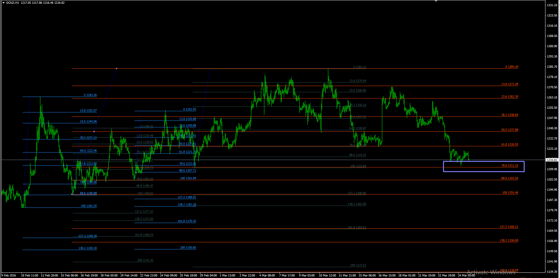
Task: Click the 10 Feb 11:00 label on the time axis
Action: [30, 276]
